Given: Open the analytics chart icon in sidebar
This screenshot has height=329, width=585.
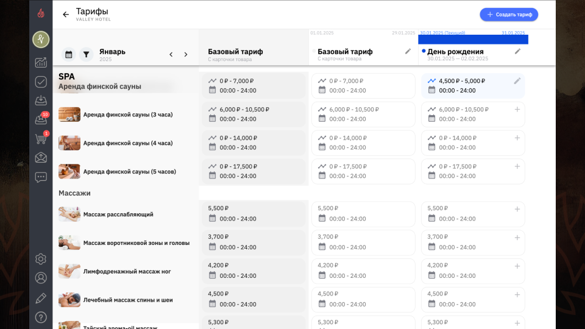Looking at the screenshot, I should pyautogui.click(x=41, y=62).
